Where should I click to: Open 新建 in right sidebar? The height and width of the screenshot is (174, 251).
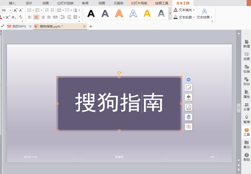pos(246,44)
